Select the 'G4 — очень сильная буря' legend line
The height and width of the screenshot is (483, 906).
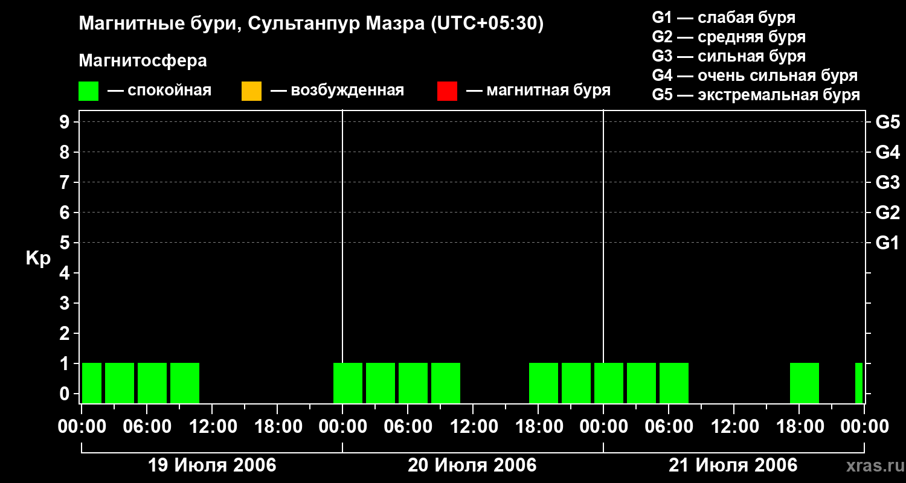(x=754, y=75)
